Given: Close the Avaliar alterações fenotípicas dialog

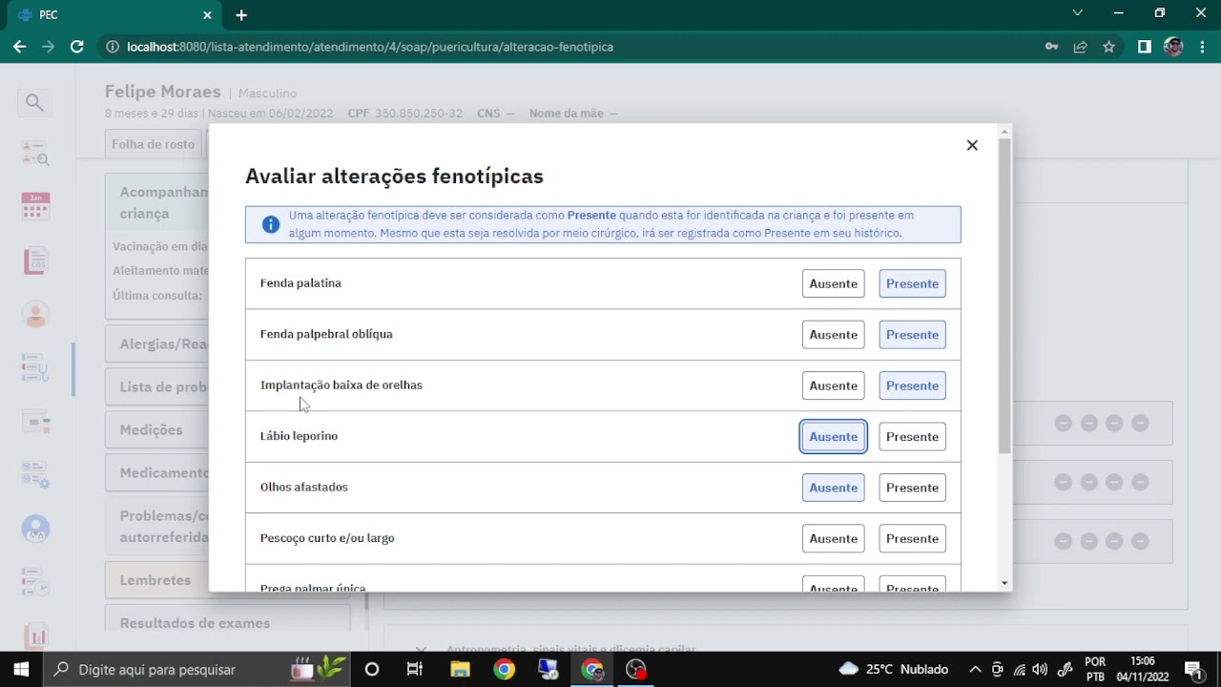Looking at the screenshot, I should click(x=972, y=145).
